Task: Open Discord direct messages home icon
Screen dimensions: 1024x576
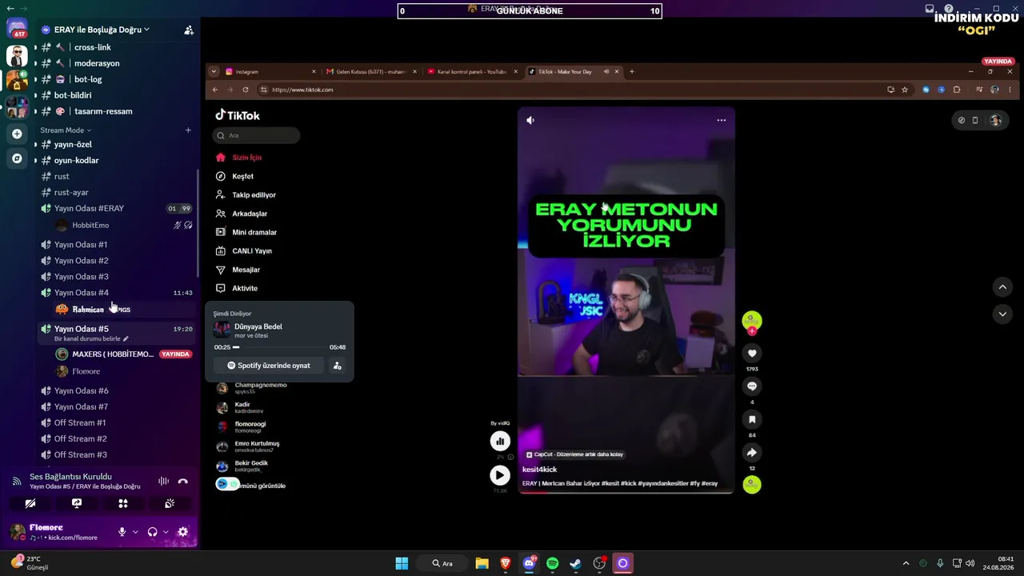Action: [x=17, y=30]
